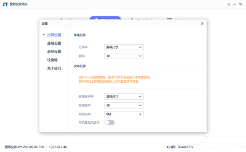246x152 pixels.
Task: Click the 爱思投屏助手 window title
Action: click(19, 4)
